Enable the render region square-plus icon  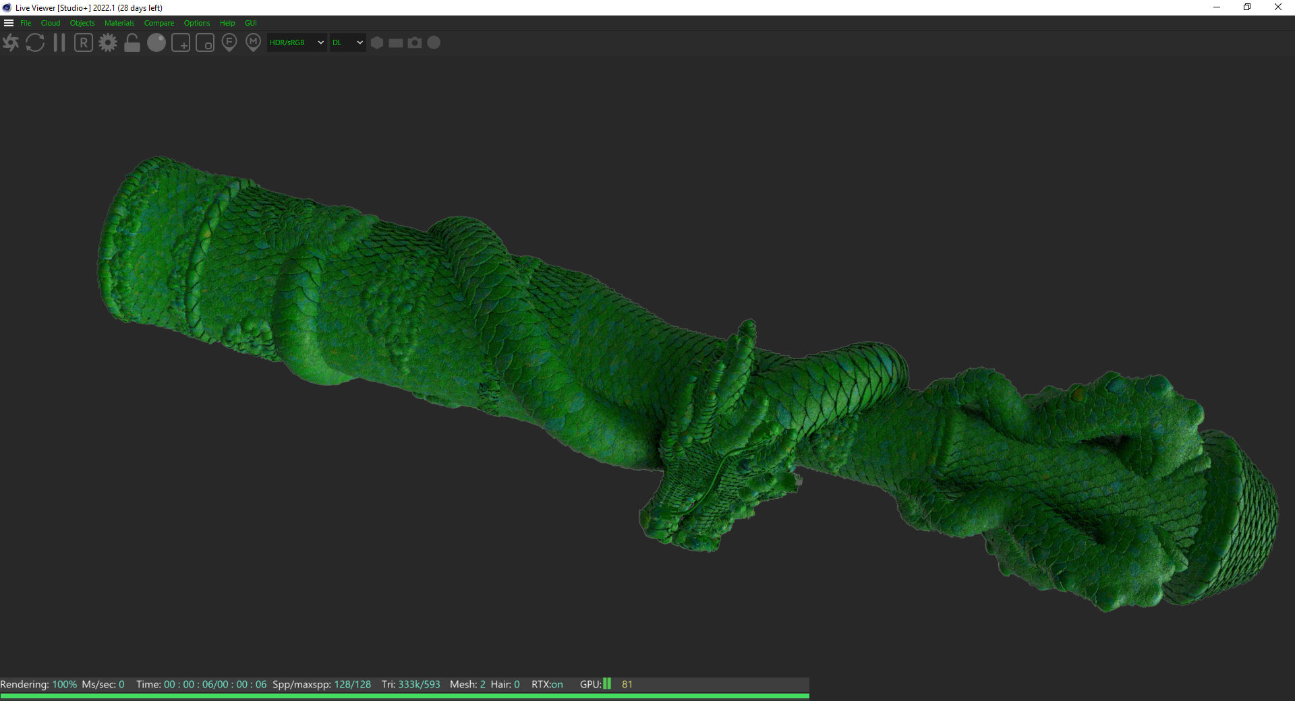(x=181, y=43)
